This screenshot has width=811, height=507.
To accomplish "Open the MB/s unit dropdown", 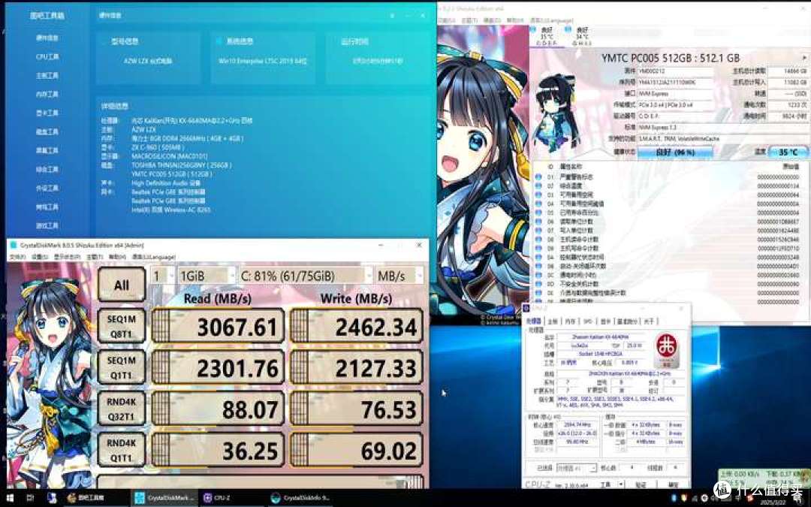I will [399, 276].
